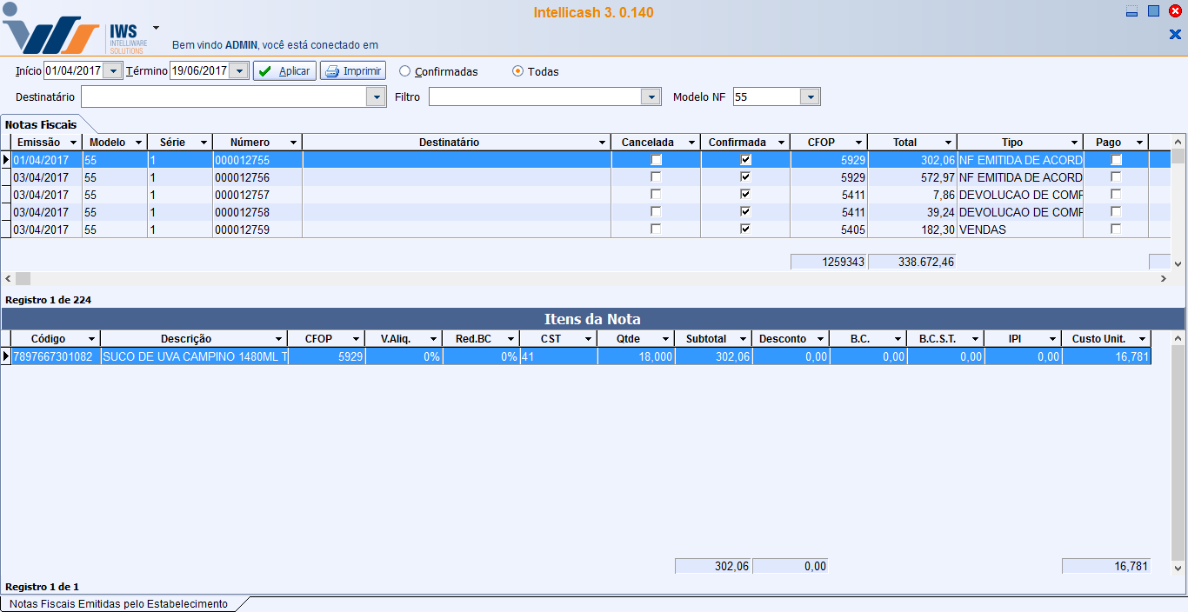Viewport: 1188px width, 612px height.
Task: Toggle Confirmada checkbox for note 000012755
Action: point(745,160)
